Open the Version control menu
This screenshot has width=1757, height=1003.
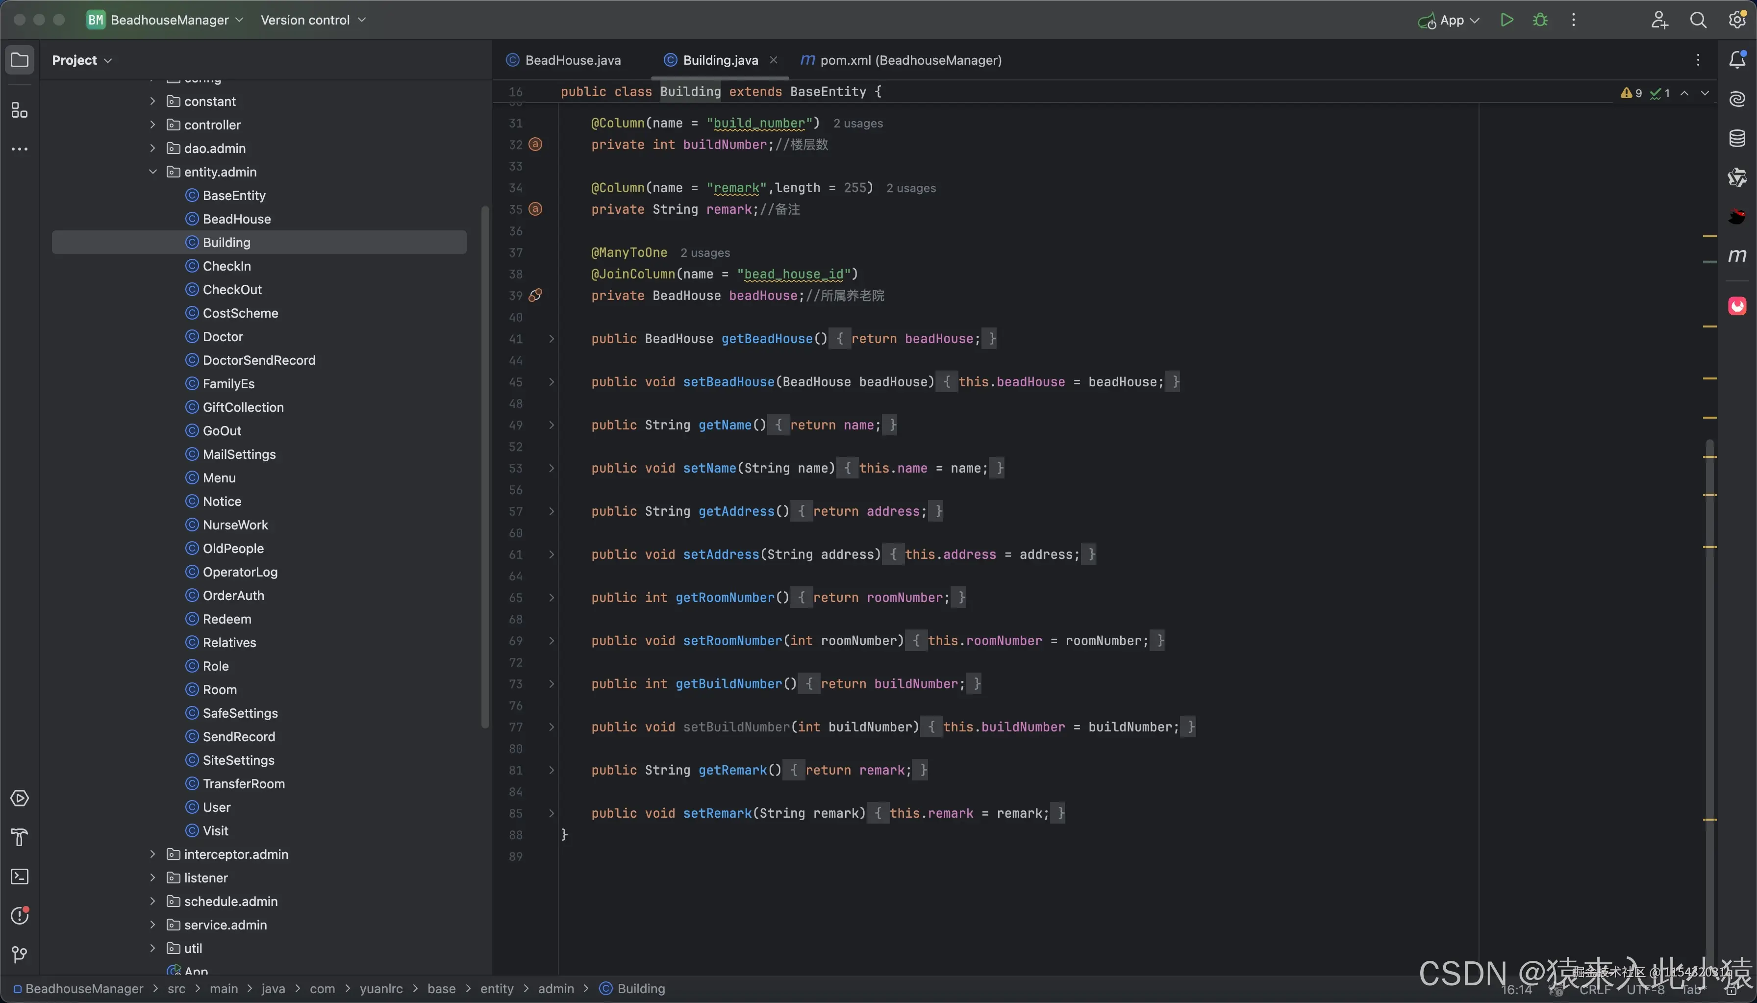(x=313, y=20)
